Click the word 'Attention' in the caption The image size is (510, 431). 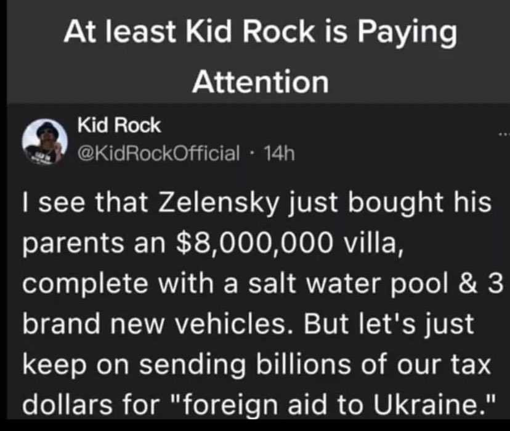(260, 81)
